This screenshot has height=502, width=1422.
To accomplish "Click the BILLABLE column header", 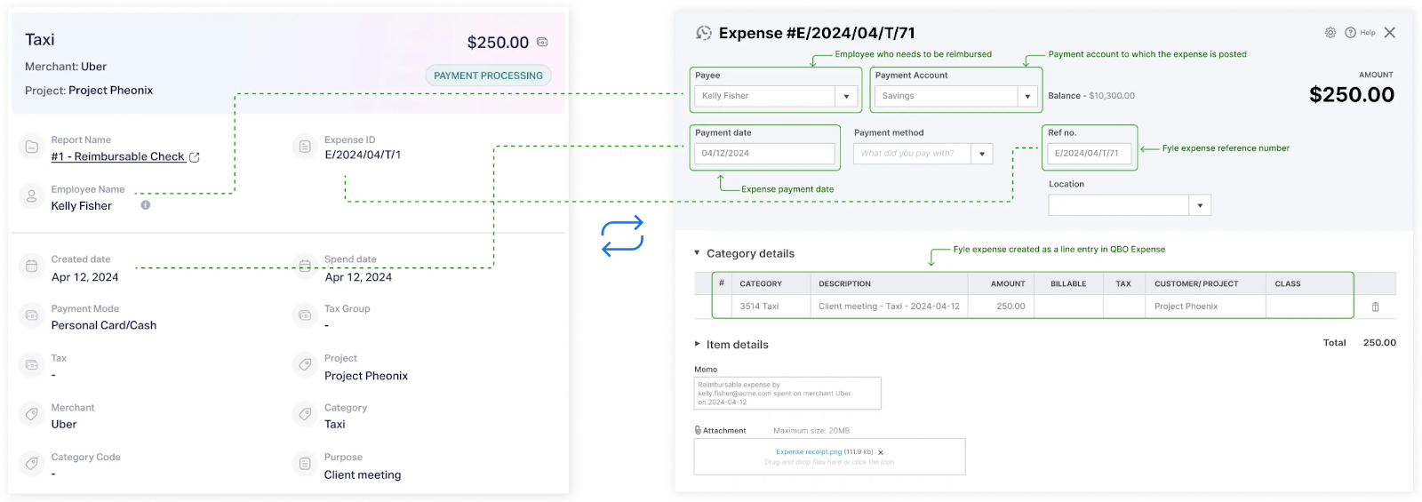I will (x=1068, y=284).
